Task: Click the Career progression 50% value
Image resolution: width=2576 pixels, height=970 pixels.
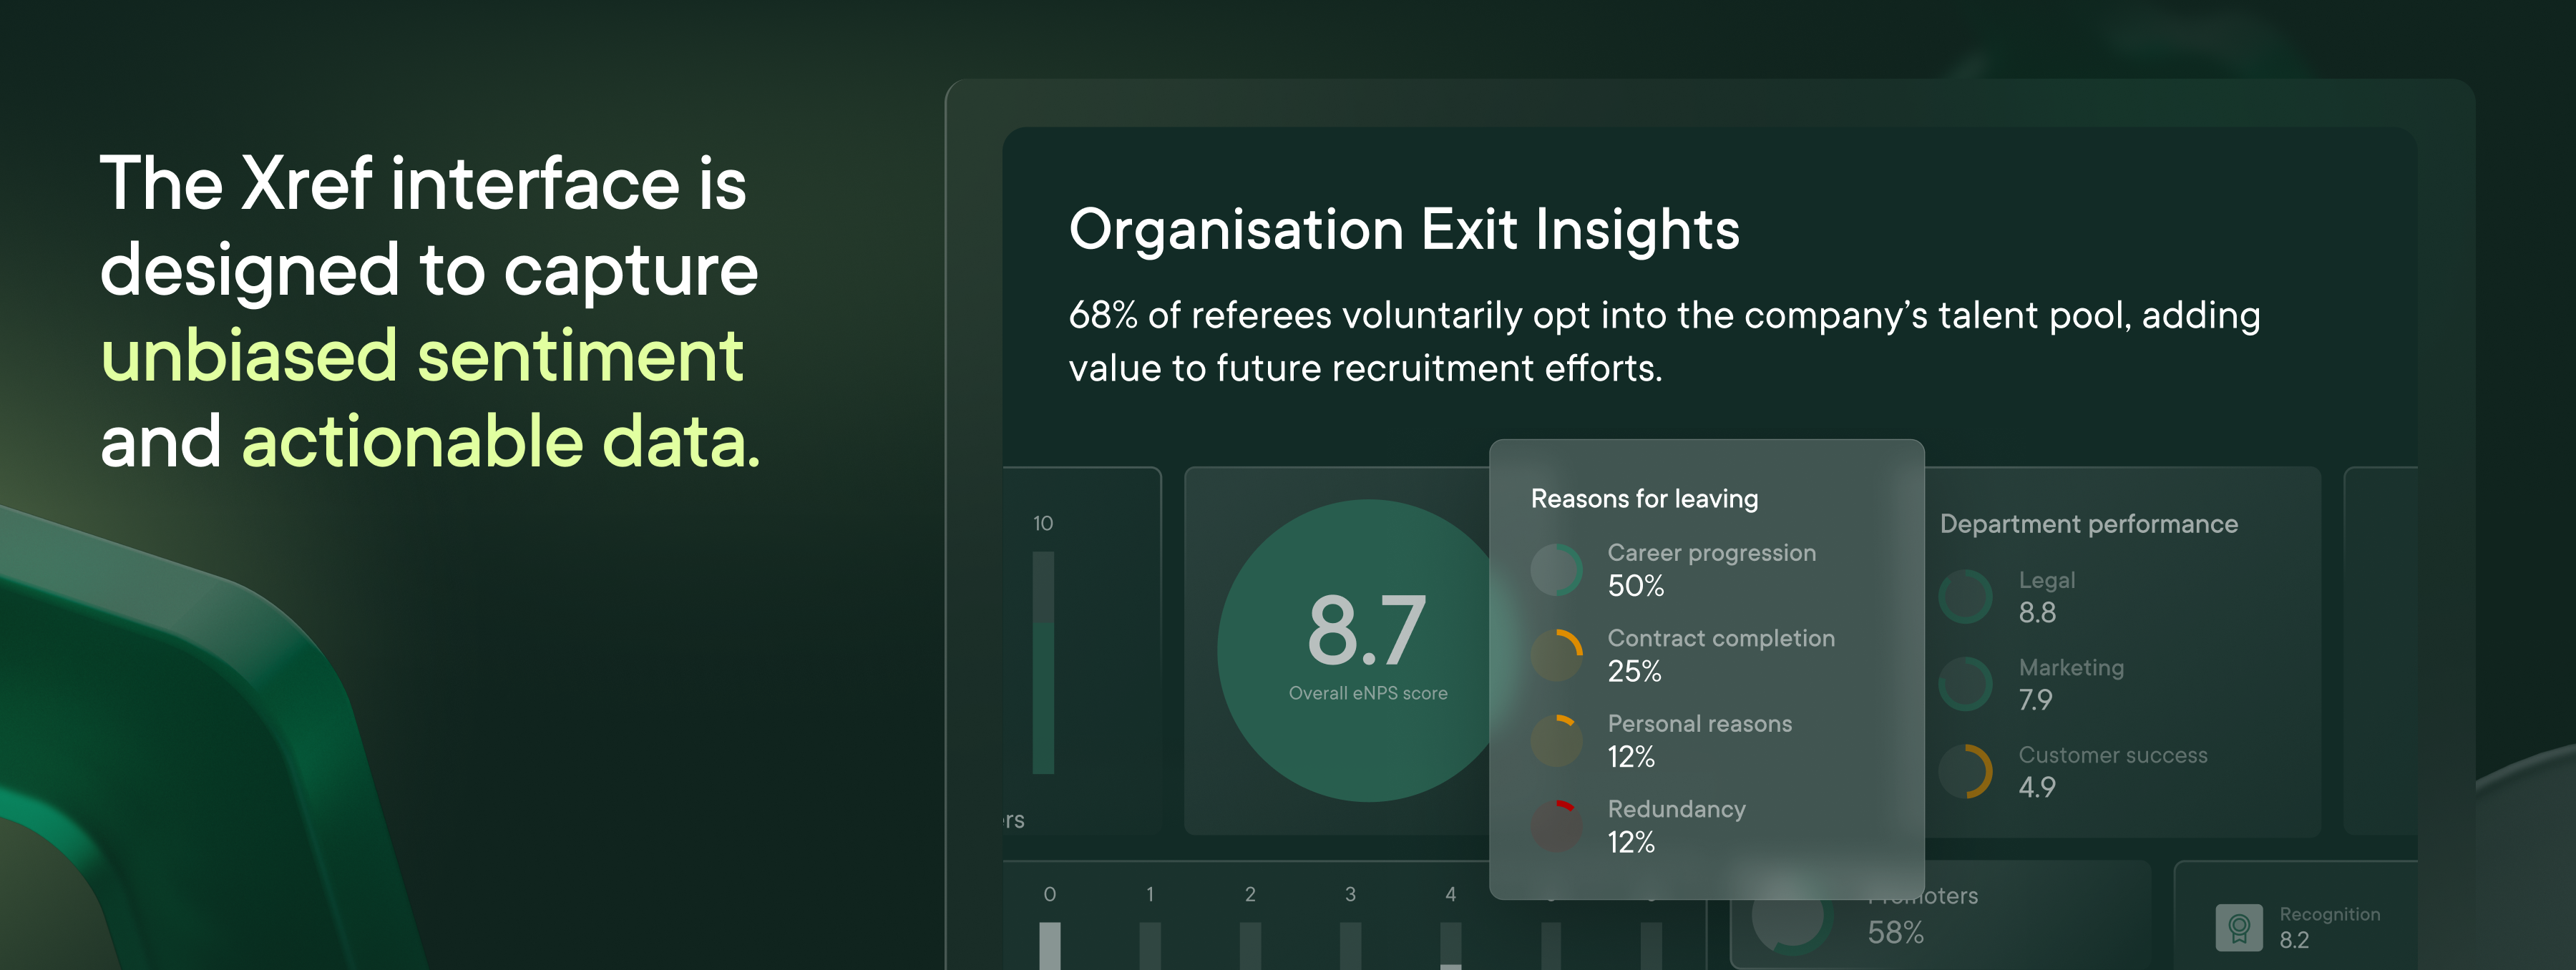Action: point(1635,586)
